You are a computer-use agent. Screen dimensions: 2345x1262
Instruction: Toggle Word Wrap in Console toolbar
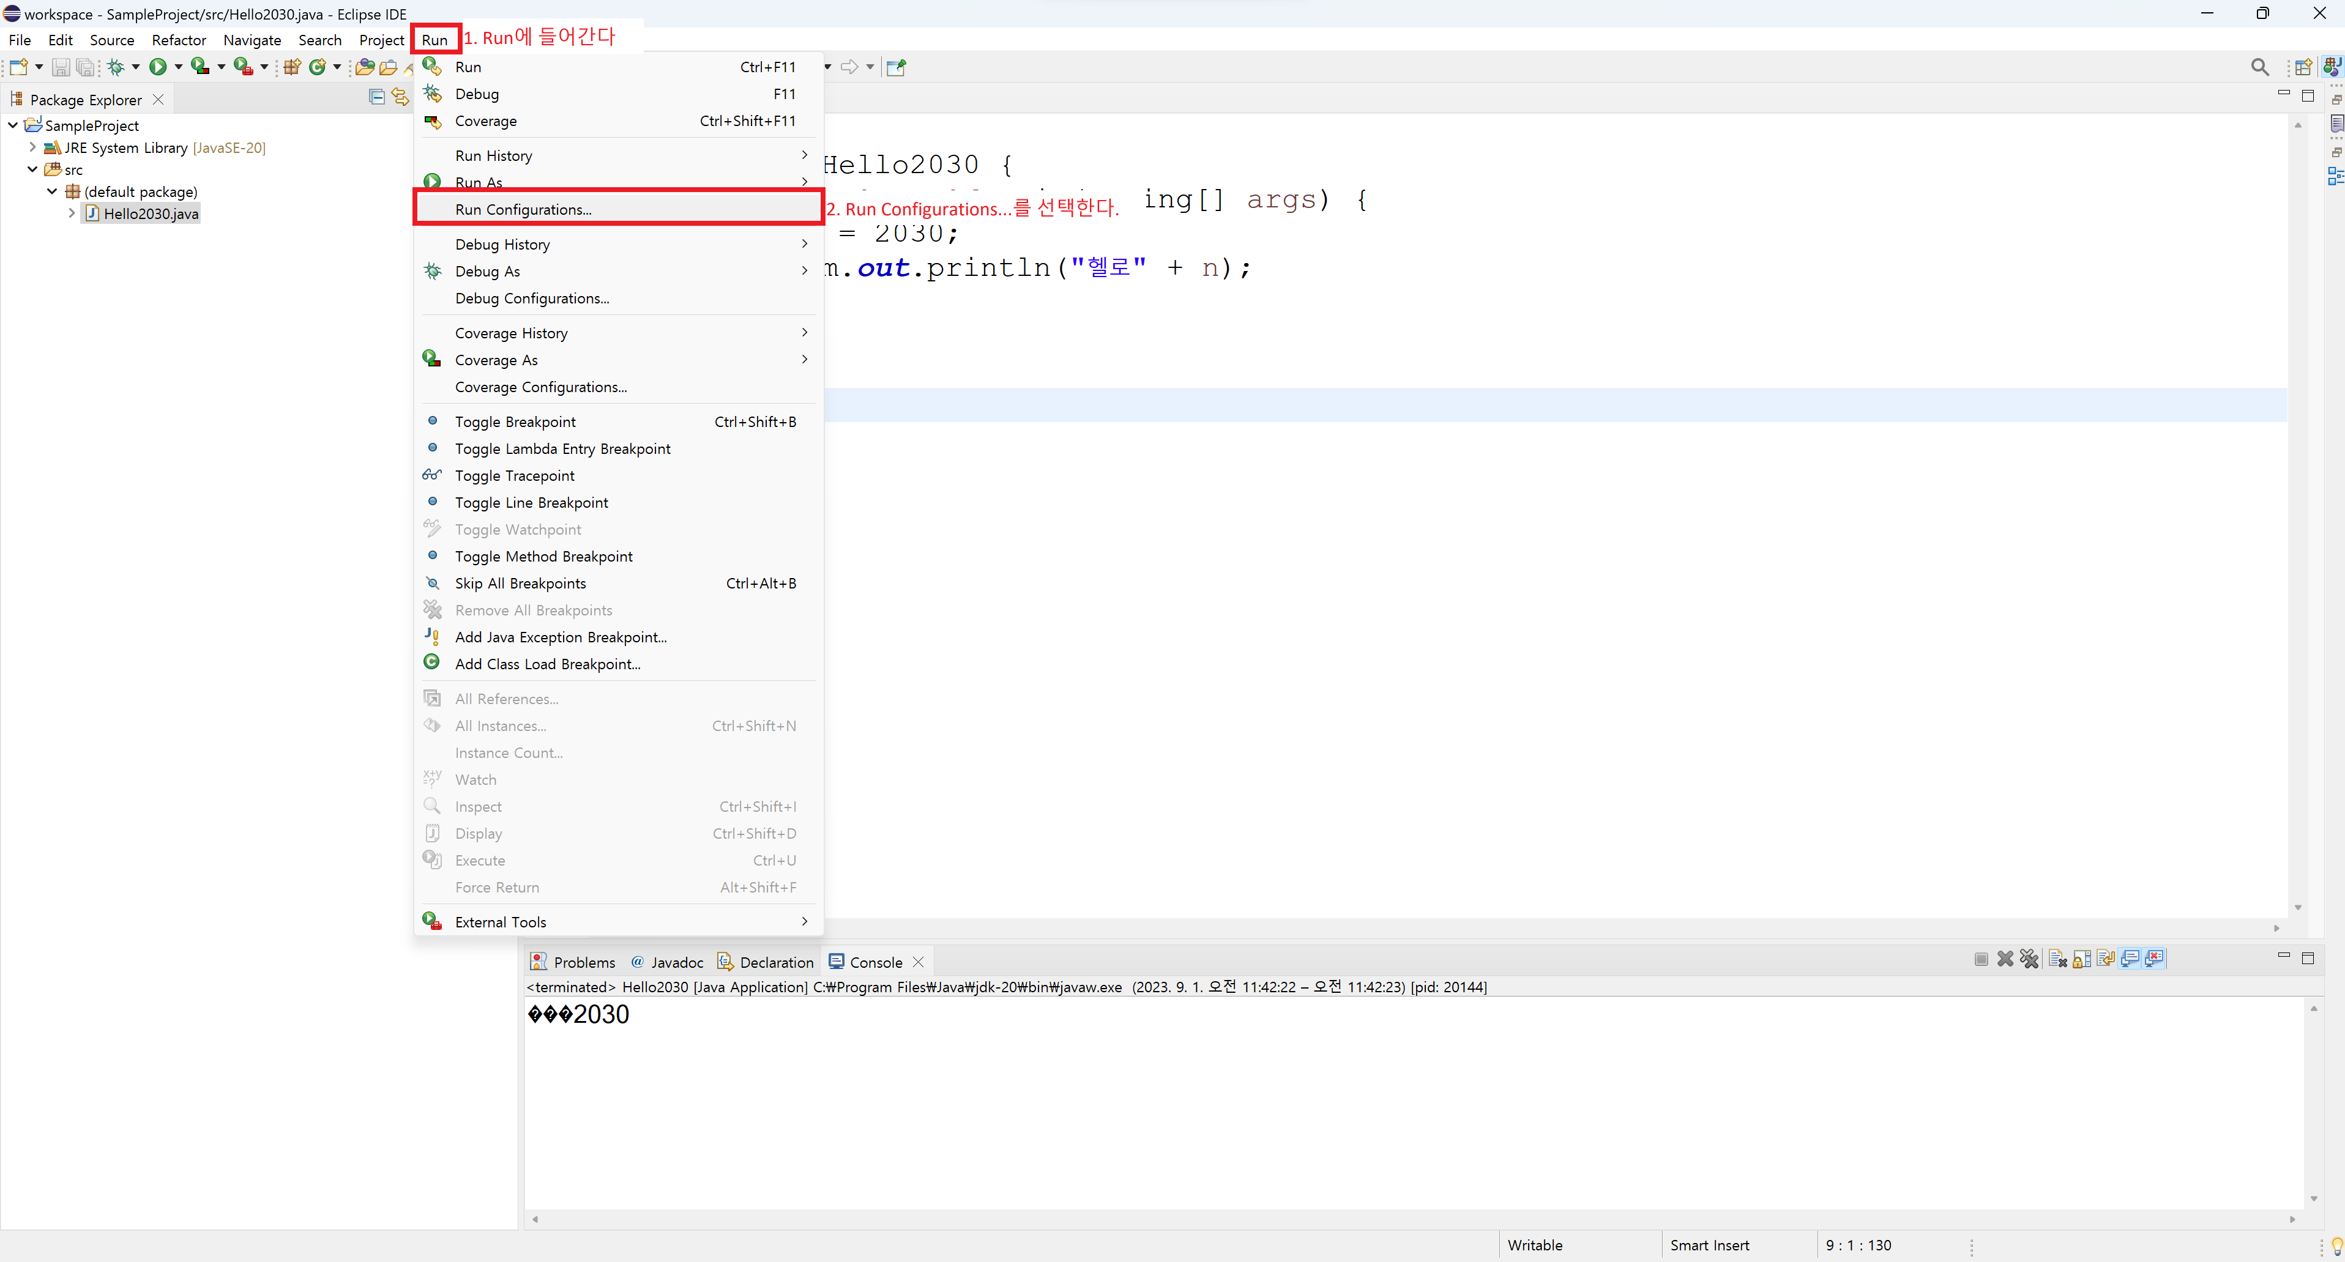(2106, 959)
